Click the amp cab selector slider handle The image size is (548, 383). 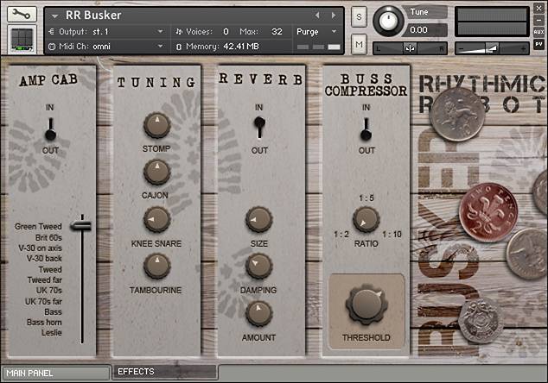point(81,226)
